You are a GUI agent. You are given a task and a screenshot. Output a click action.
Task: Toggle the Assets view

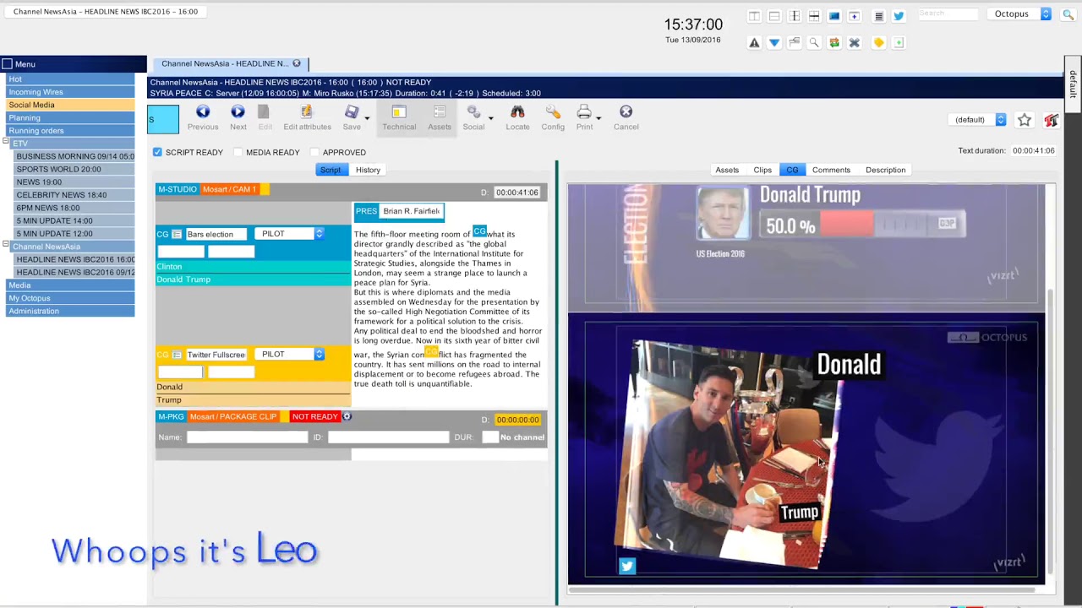pos(440,118)
